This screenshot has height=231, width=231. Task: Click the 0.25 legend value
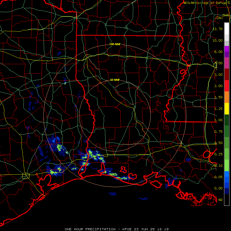tap(218, 154)
